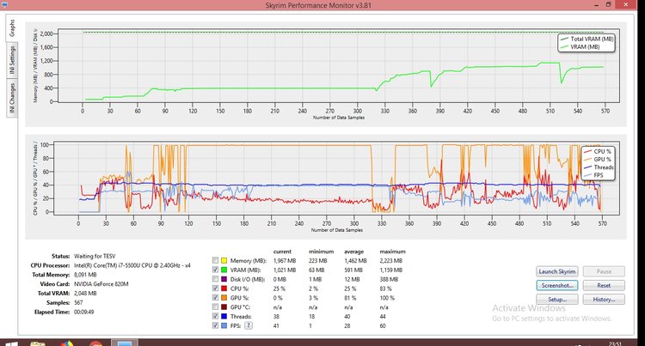Click the '2,048 MB' total VRAM value
The height and width of the screenshot is (346, 645).
(85, 293)
